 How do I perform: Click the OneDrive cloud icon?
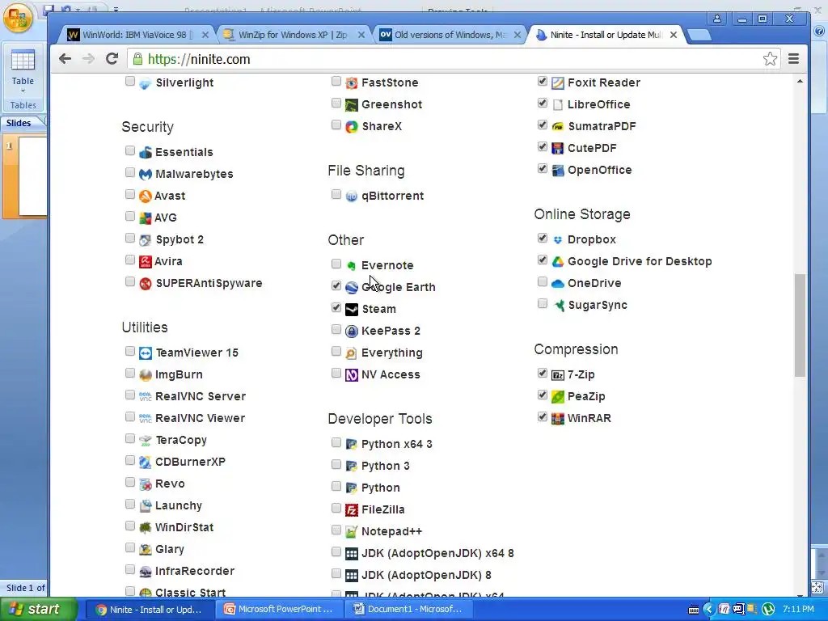pyautogui.click(x=558, y=284)
